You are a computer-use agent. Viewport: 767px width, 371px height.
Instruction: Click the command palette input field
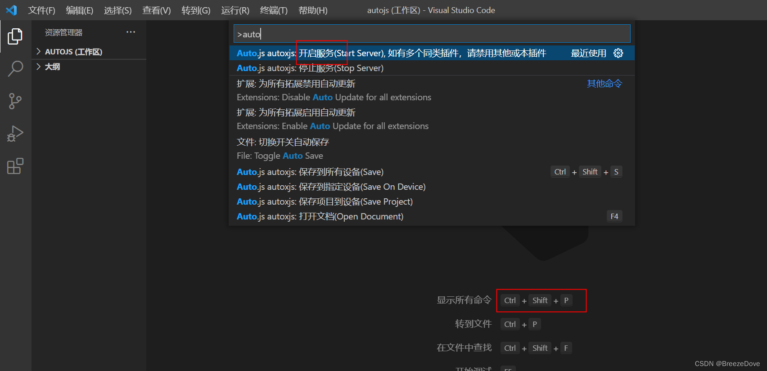click(x=432, y=34)
